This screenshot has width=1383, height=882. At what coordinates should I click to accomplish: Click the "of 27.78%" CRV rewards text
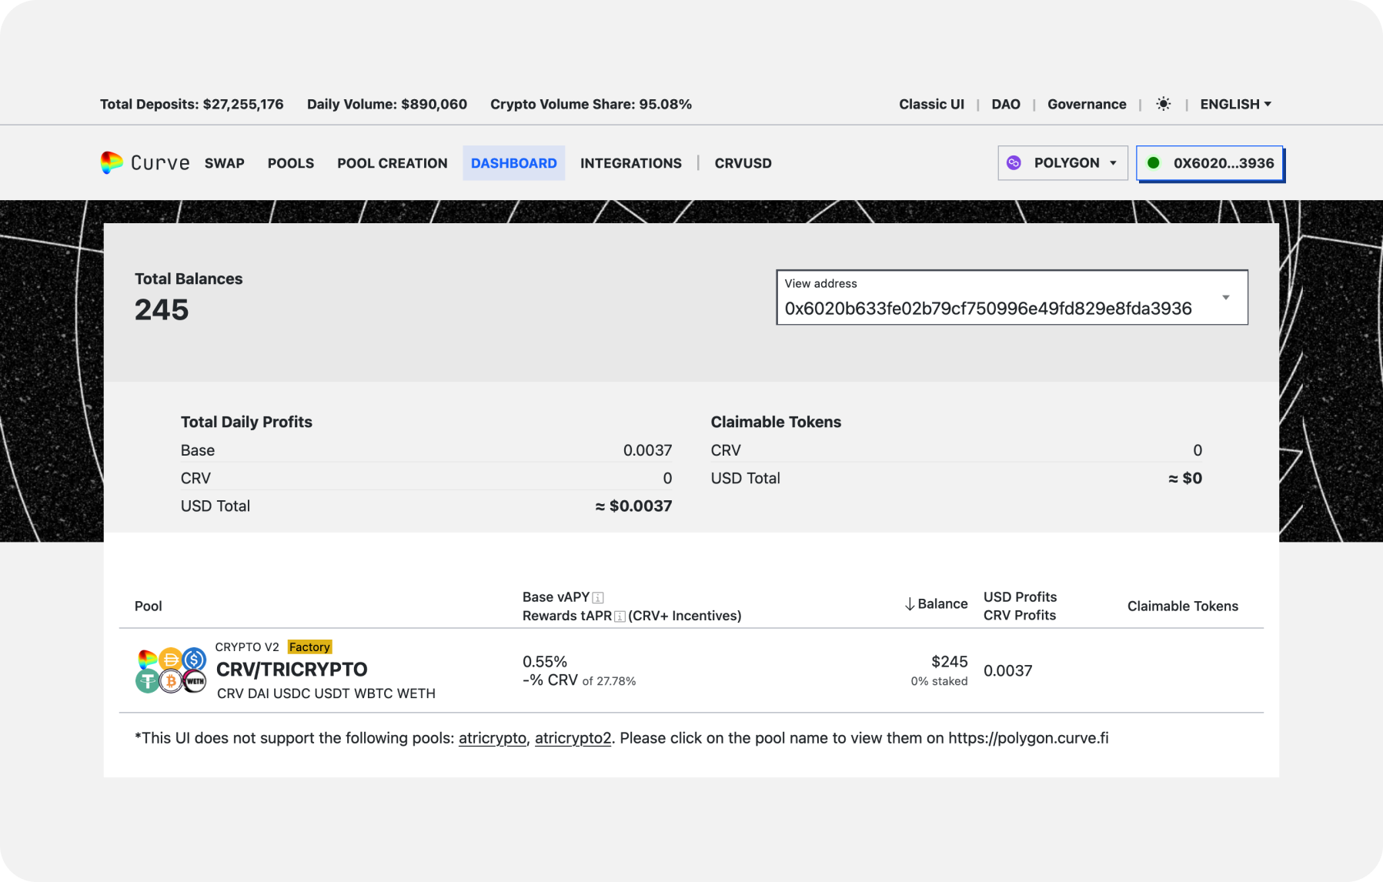point(609,681)
